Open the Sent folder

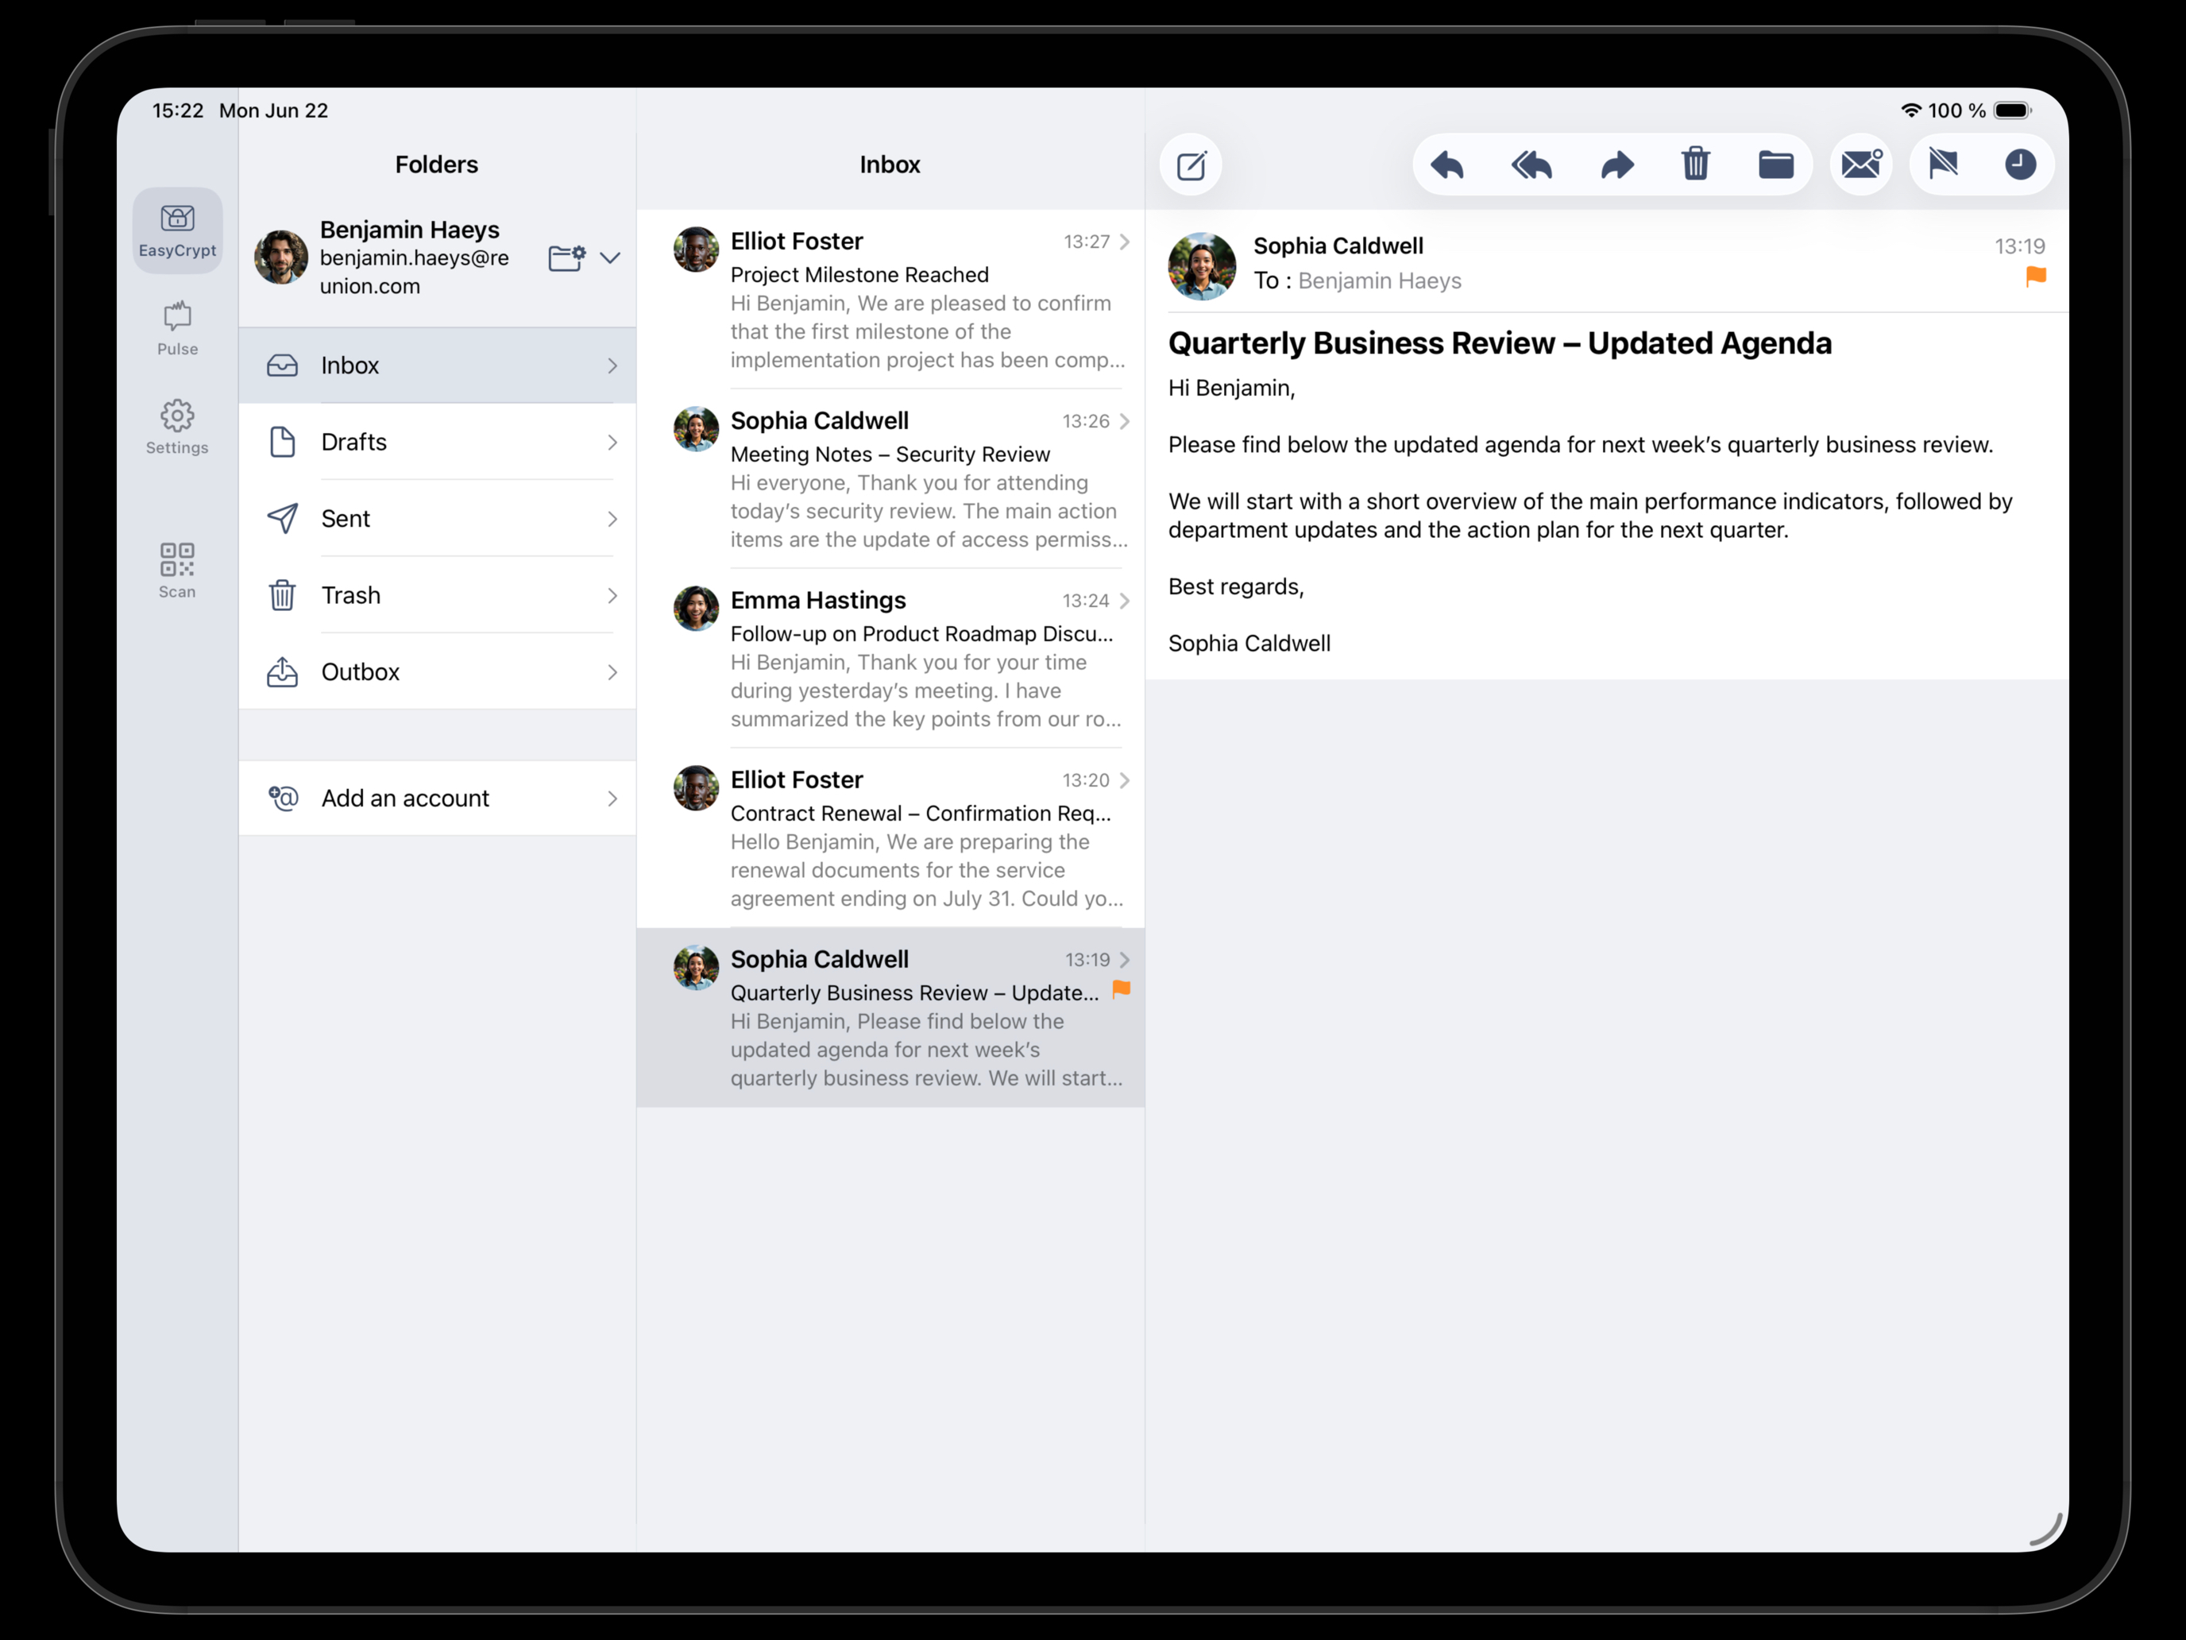point(438,519)
